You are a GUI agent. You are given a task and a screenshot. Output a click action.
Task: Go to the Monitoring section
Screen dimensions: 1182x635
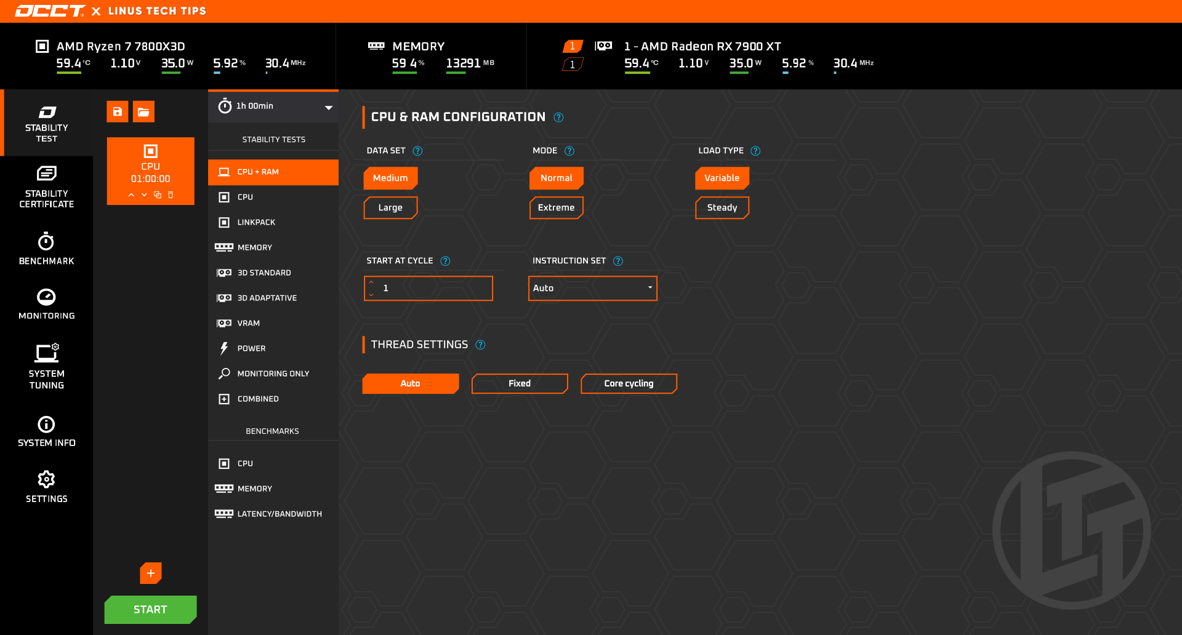[47, 304]
